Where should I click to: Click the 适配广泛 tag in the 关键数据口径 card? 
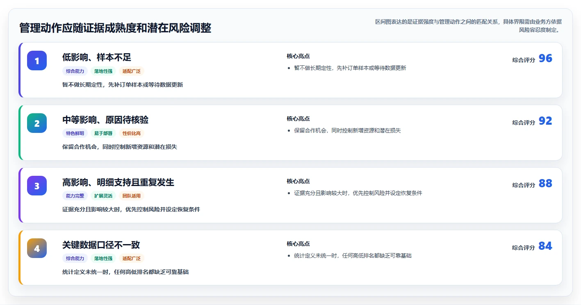pos(132,258)
